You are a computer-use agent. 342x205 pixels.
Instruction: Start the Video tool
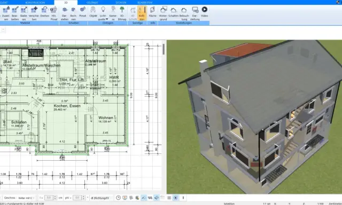coord(204,12)
